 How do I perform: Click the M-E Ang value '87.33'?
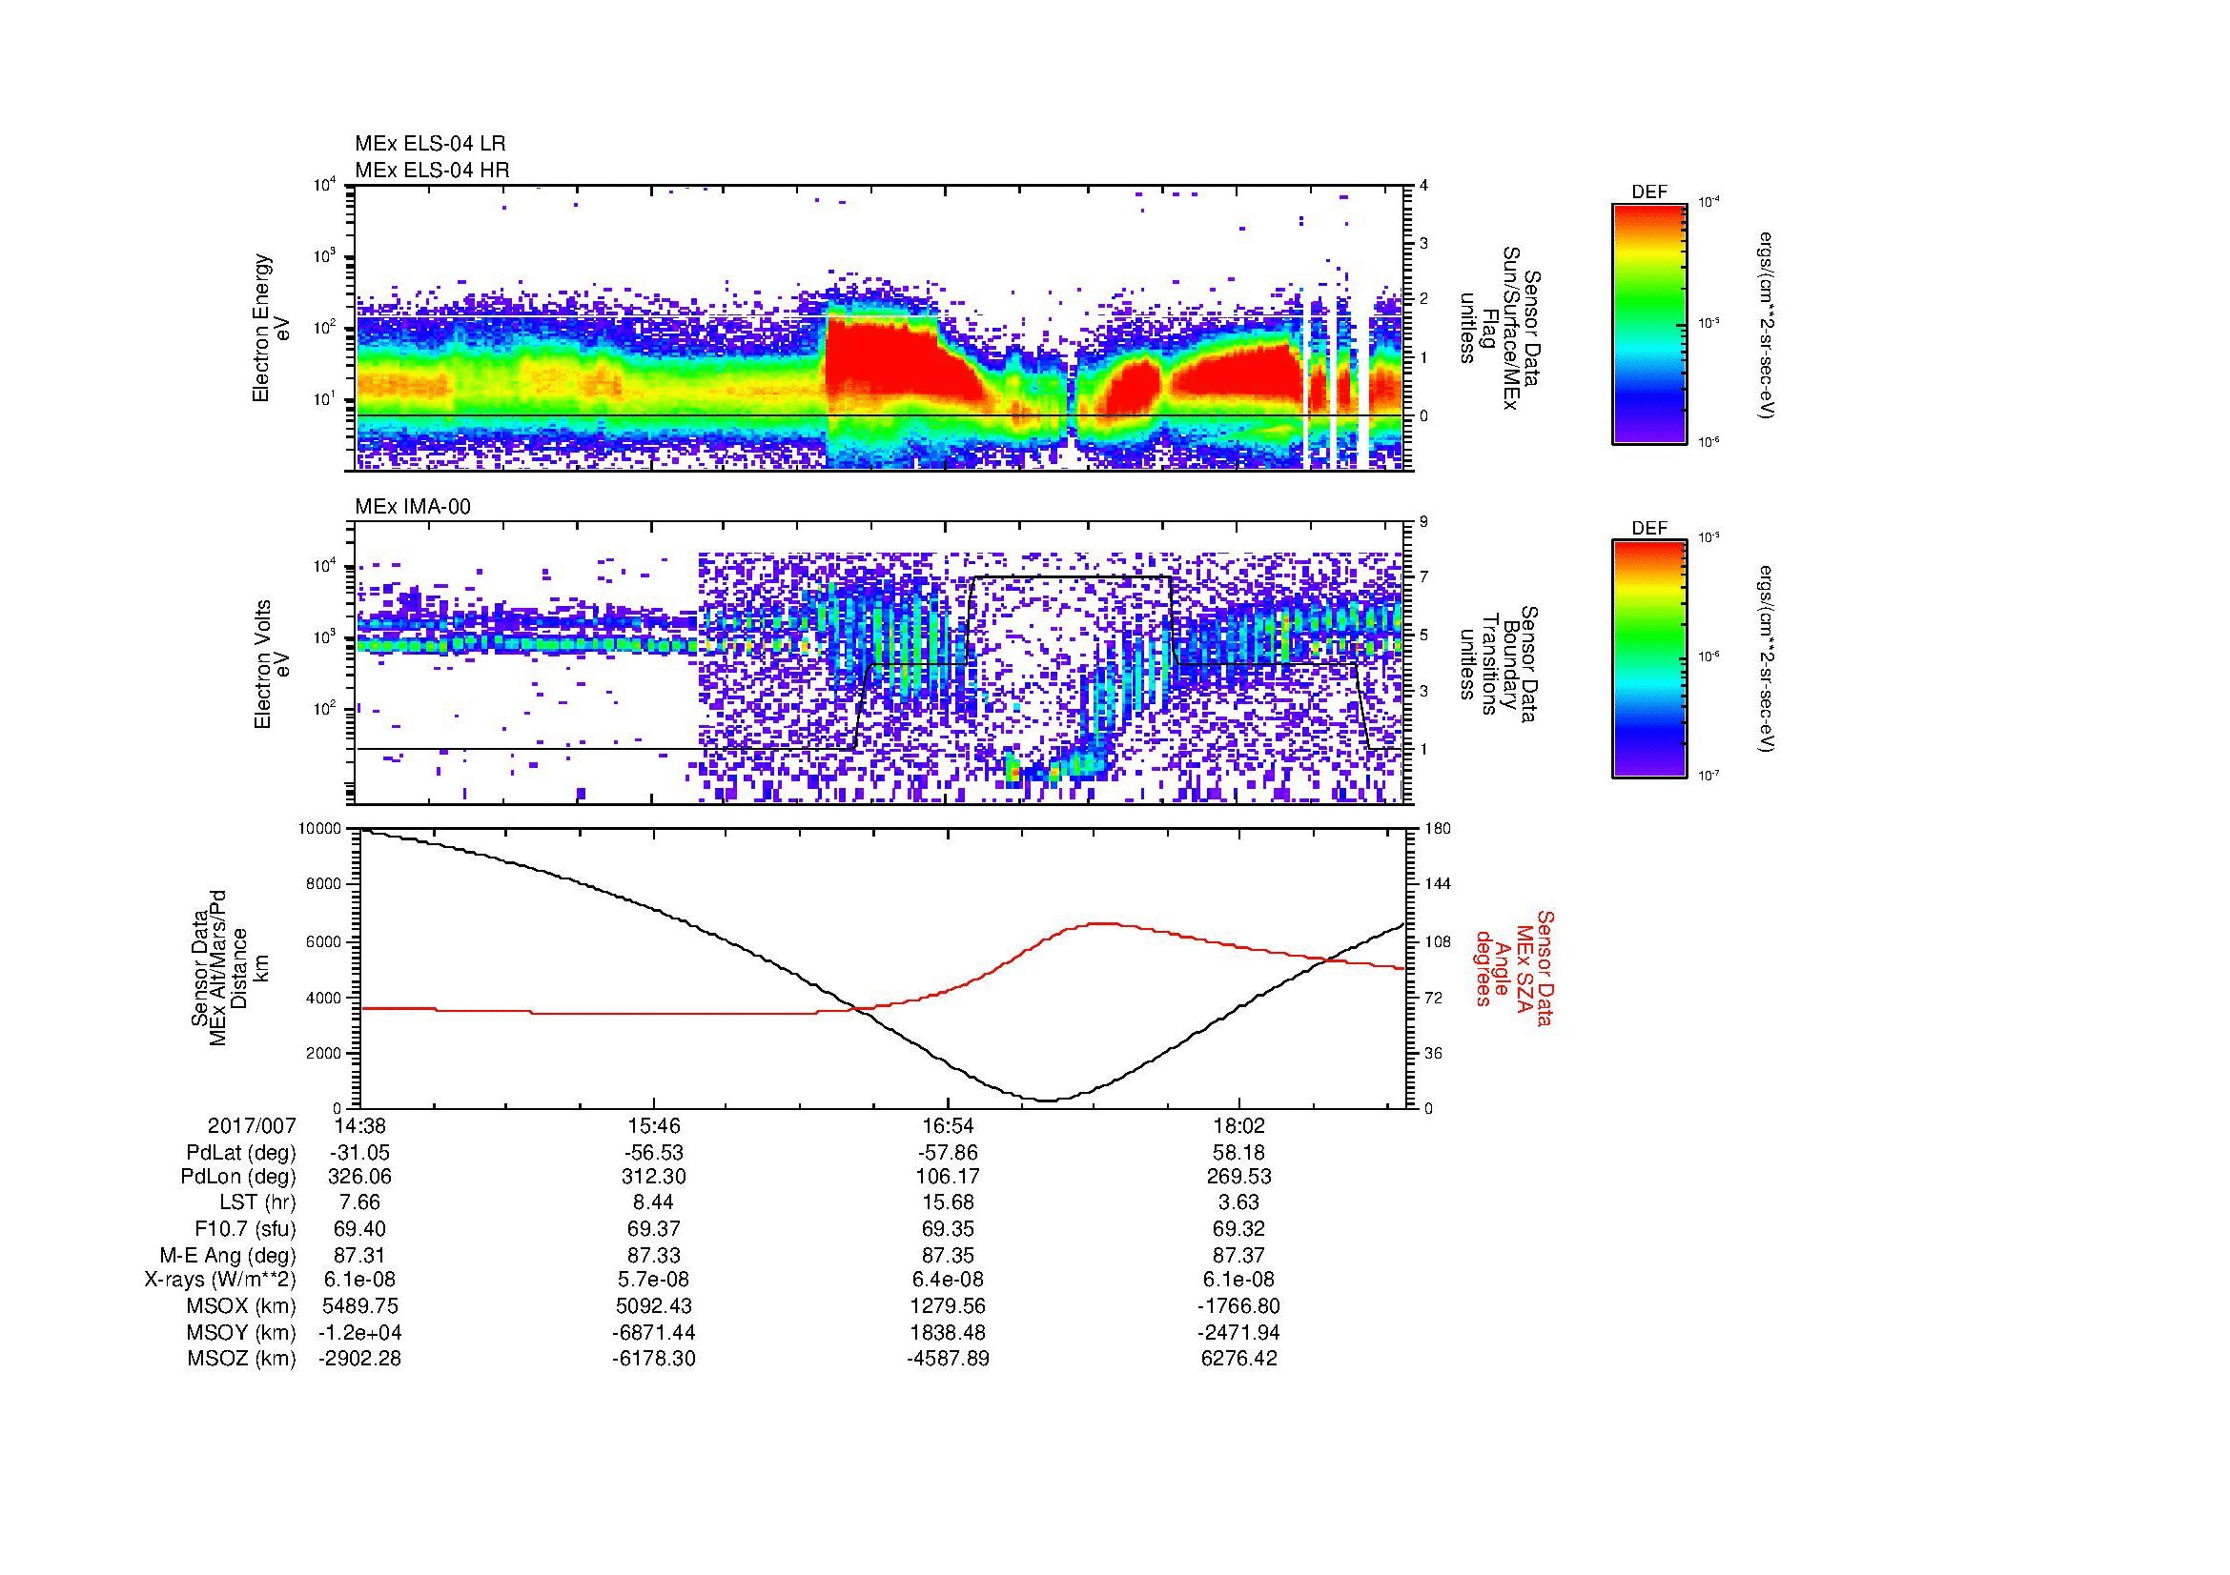654,1255
